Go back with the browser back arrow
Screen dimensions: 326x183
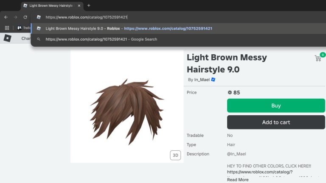point(6,17)
